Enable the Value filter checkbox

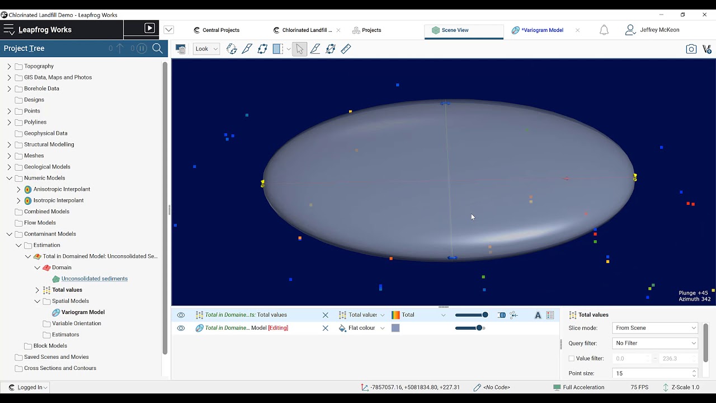click(x=572, y=358)
